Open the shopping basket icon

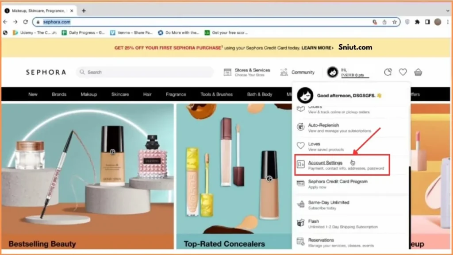[x=418, y=72]
